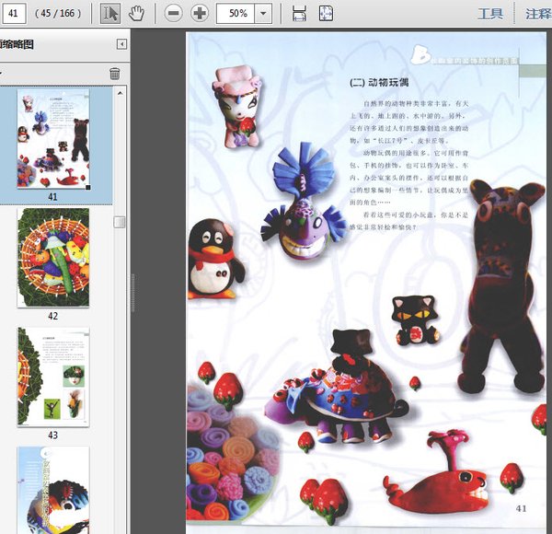The width and height of the screenshot is (552, 534).
Task: Click the fit-width scrolling mode icon
Action: [x=299, y=13]
